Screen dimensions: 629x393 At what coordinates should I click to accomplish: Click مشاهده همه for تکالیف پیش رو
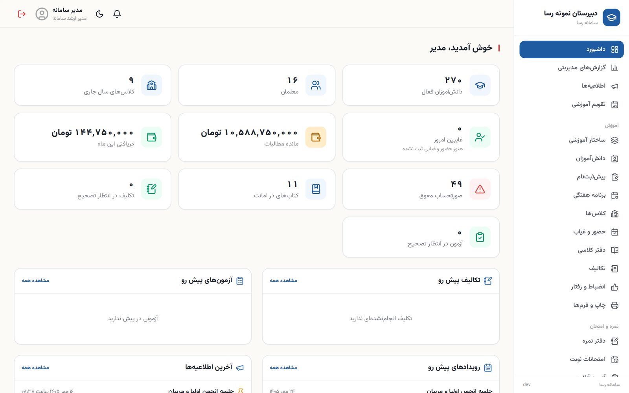click(283, 281)
